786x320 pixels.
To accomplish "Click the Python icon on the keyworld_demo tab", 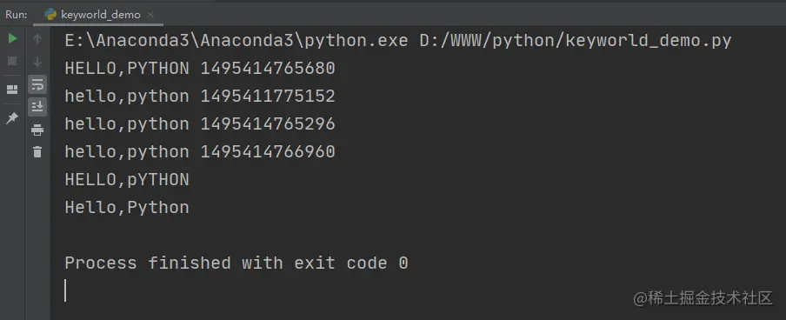I will coord(50,15).
